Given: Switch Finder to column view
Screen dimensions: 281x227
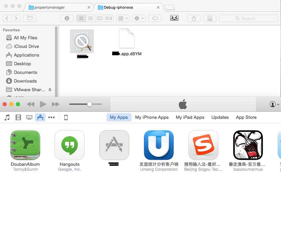Looking at the screenshot, I should pos(100,18).
